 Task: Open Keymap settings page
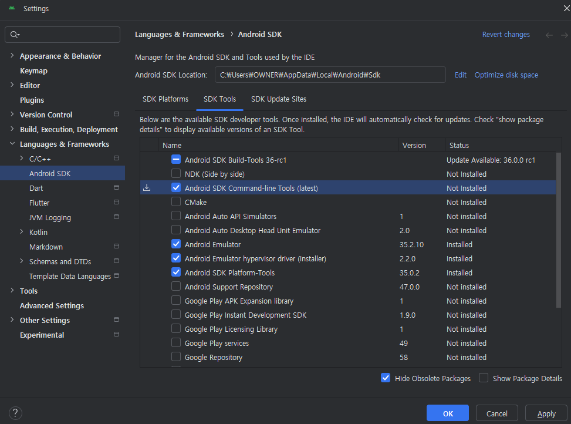pos(33,70)
